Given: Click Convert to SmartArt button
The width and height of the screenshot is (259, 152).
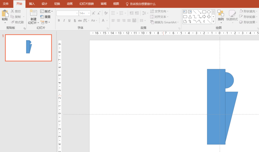Looking at the screenshot, I should point(164,22).
